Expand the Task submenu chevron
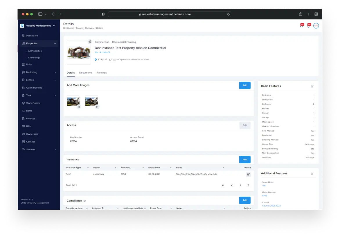This screenshot has width=340, height=236. (x=55, y=95)
